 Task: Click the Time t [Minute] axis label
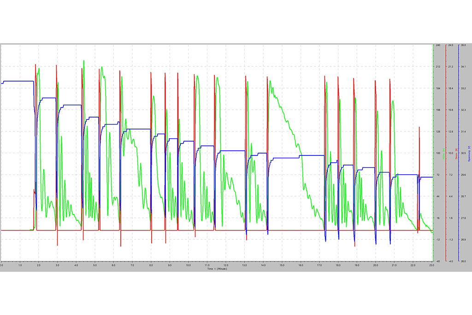click(x=217, y=268)
